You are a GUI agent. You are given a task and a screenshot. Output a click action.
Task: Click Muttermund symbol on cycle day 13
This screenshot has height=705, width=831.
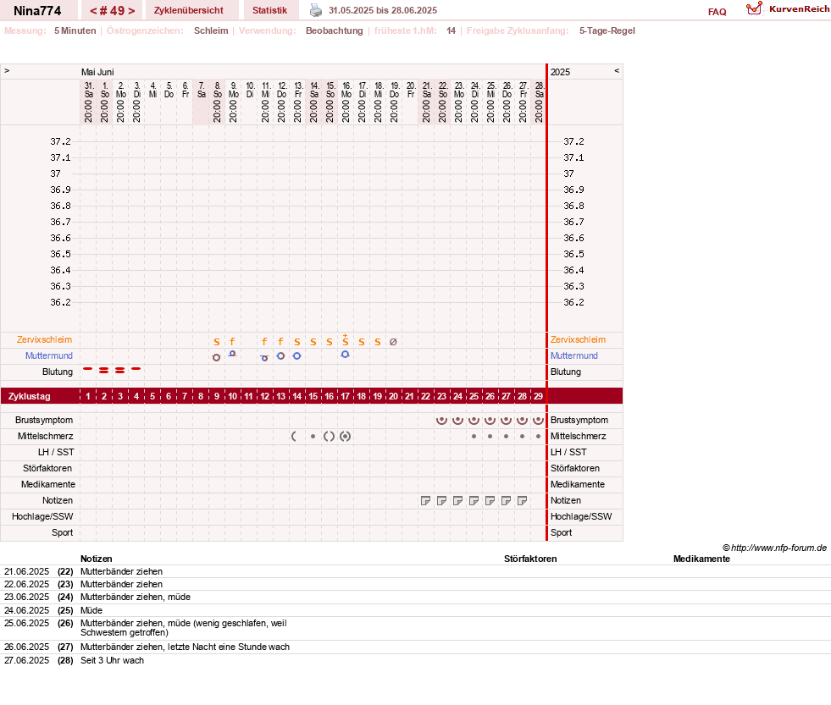pyautogui.click(x=281, y=356)
